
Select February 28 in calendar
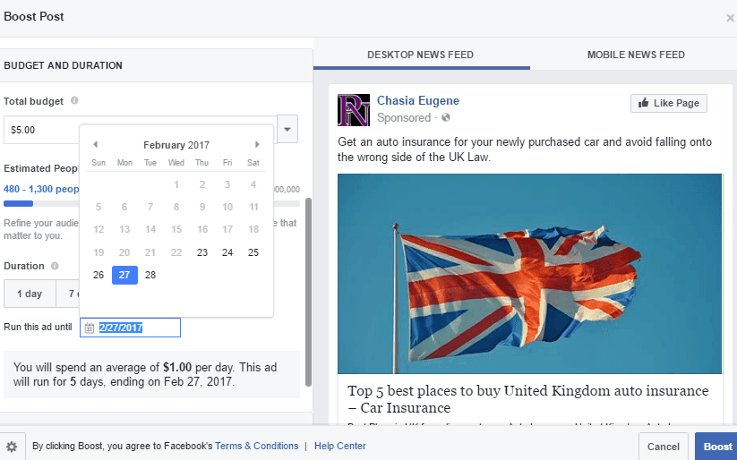coord(150,275)
